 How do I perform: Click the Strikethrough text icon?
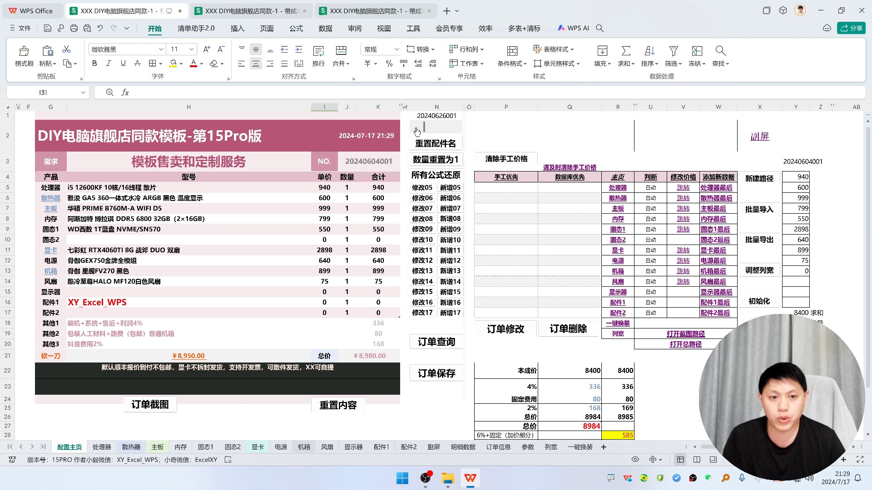(137, 64)
